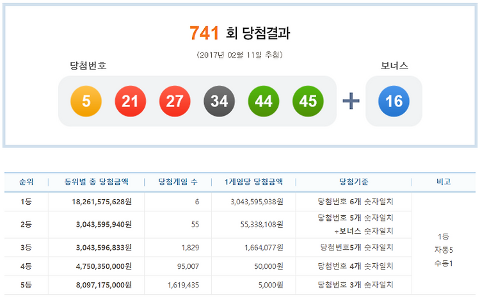This screenshot has width=480, height=299.
Task: Click the draw date '2017년 02월 11일 추첨'
Action: click(x=239, y=55)
